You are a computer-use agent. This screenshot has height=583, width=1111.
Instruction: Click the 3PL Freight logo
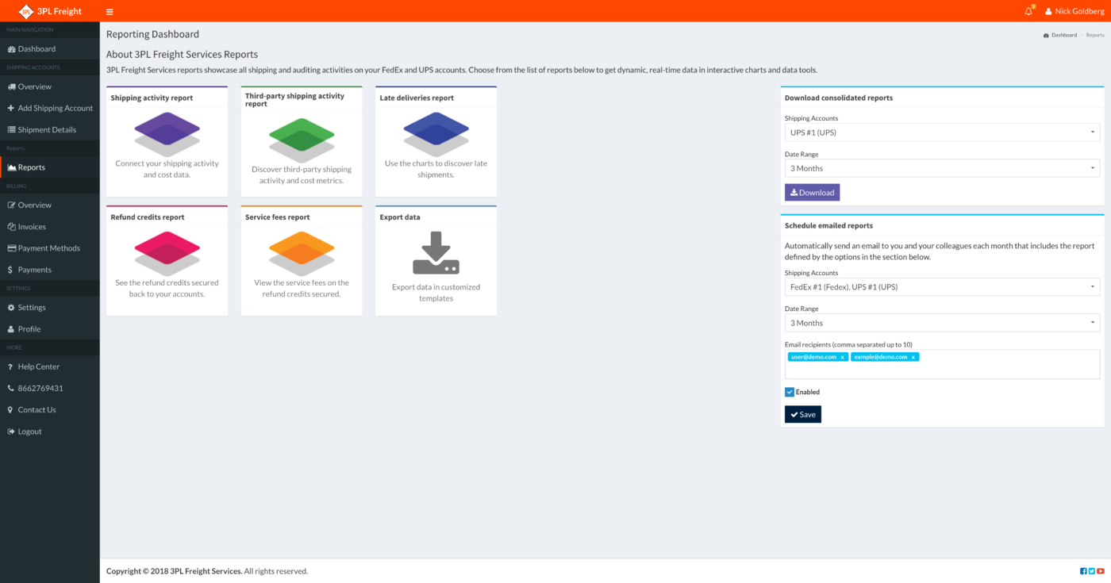(50, 11)
